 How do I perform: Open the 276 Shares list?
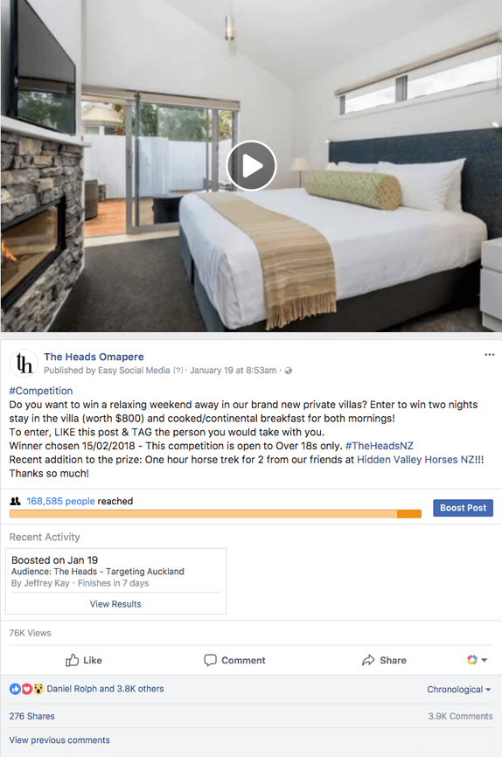(31, 717)
